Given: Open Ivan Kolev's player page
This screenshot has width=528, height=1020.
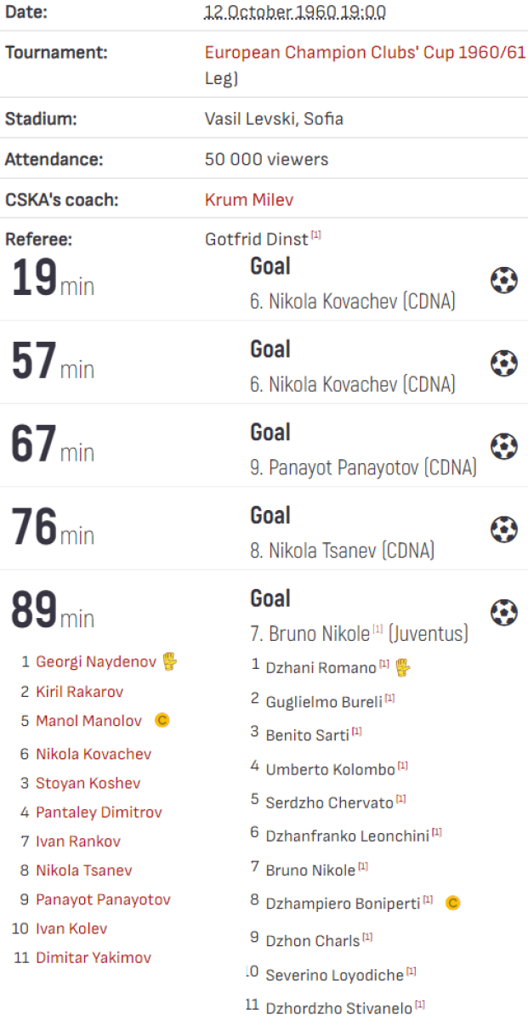Looking at the screenshot, I should [71, 929].
